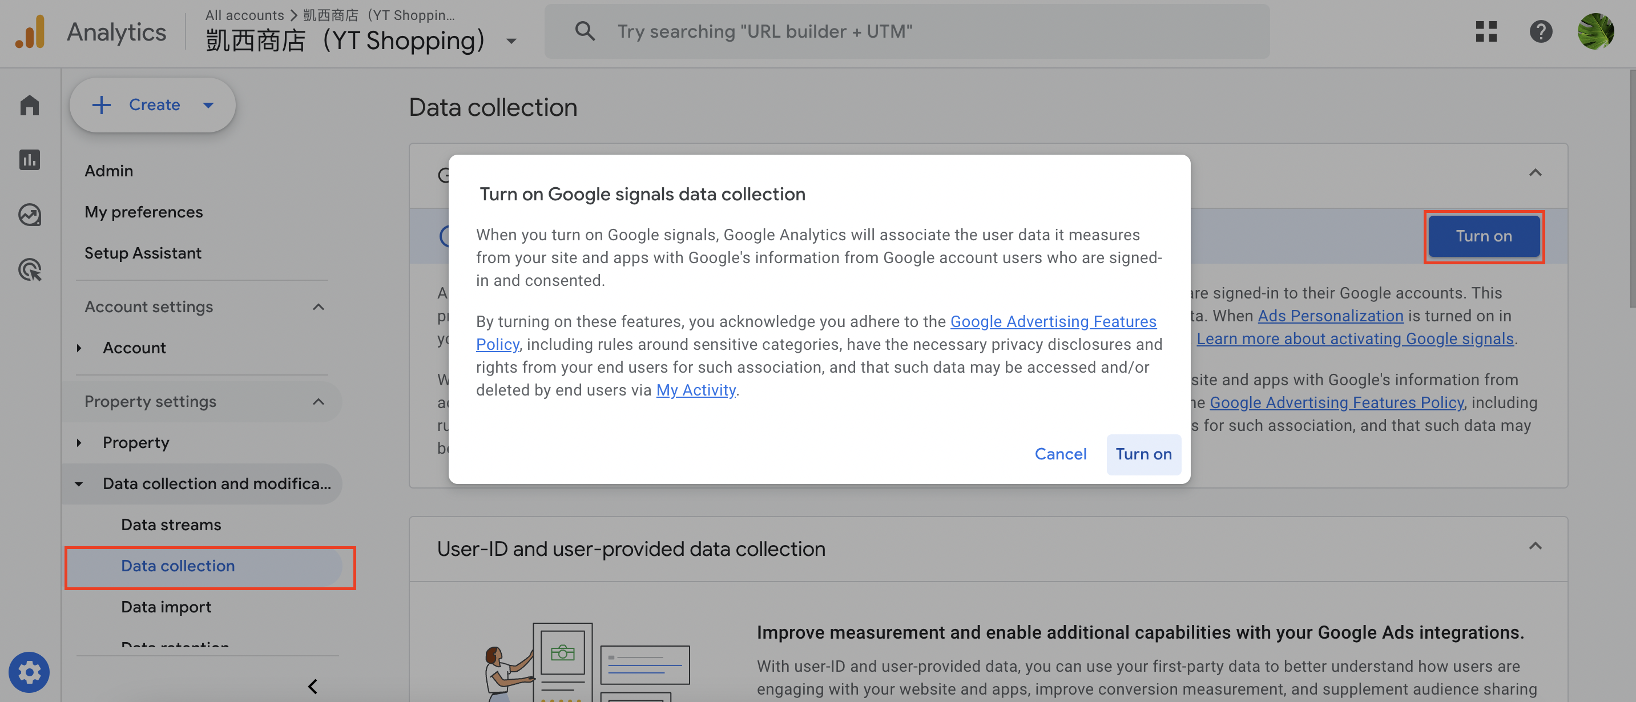Open the Explore icon in sidebar
Viewport: 1636px width, 702px height.
(x=29, y=215)
